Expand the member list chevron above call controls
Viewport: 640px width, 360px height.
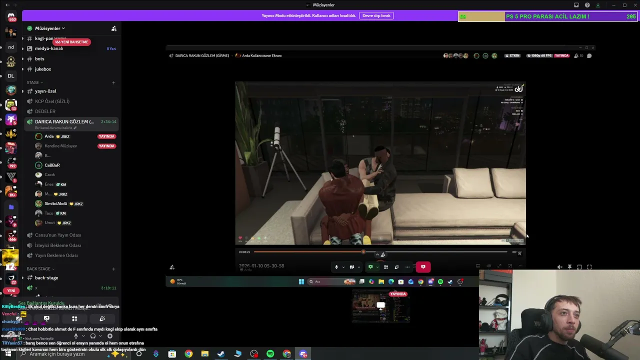(x=377, y=254)
